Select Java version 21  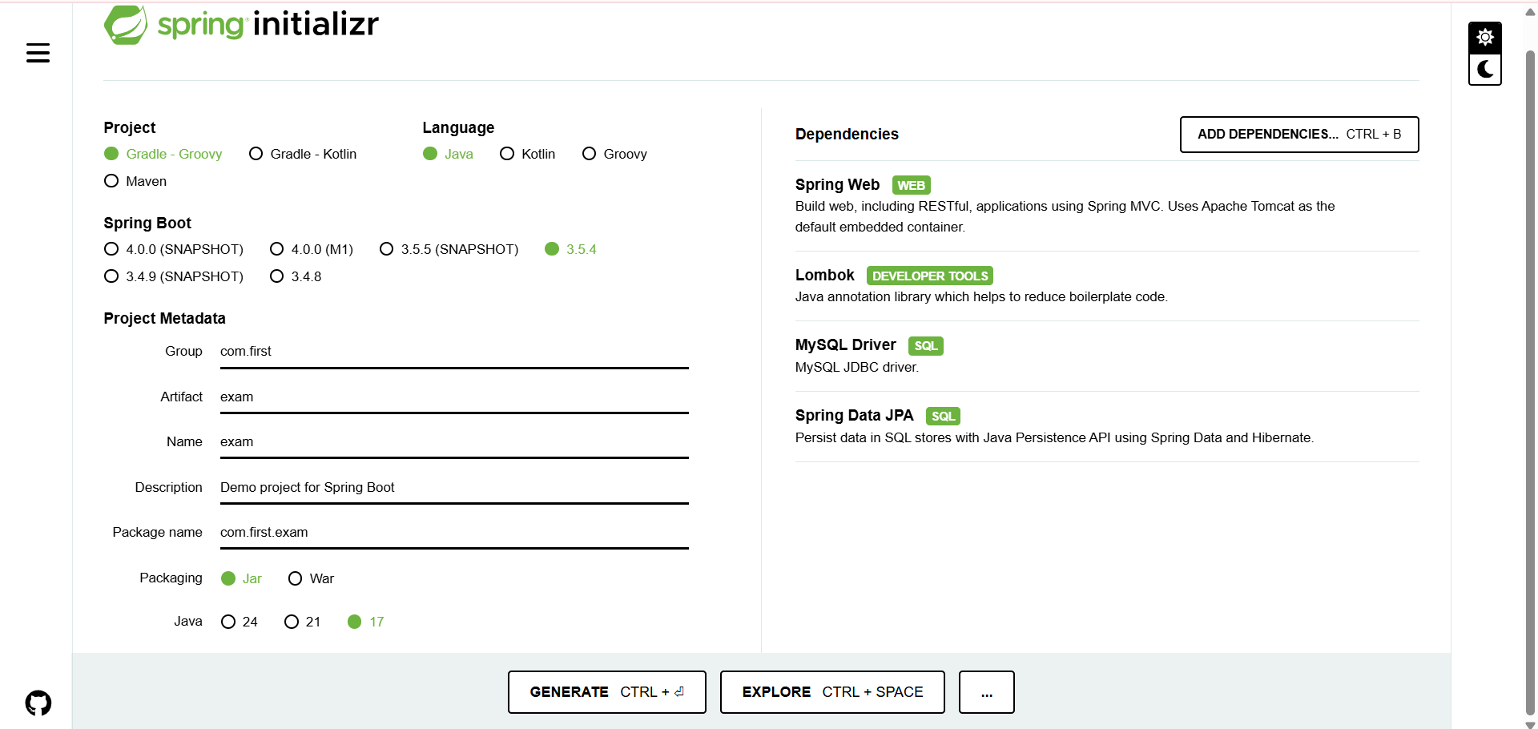point(302,622)
